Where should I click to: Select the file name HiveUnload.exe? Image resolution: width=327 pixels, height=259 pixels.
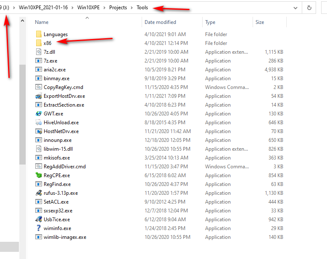61,123
